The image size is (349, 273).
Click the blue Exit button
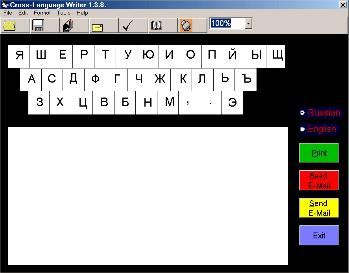click(319, 235)
